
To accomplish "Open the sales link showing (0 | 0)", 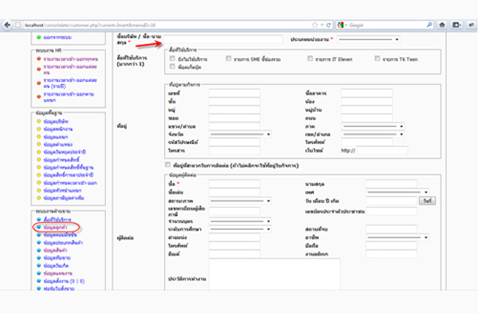I will [x=64, y=281].
